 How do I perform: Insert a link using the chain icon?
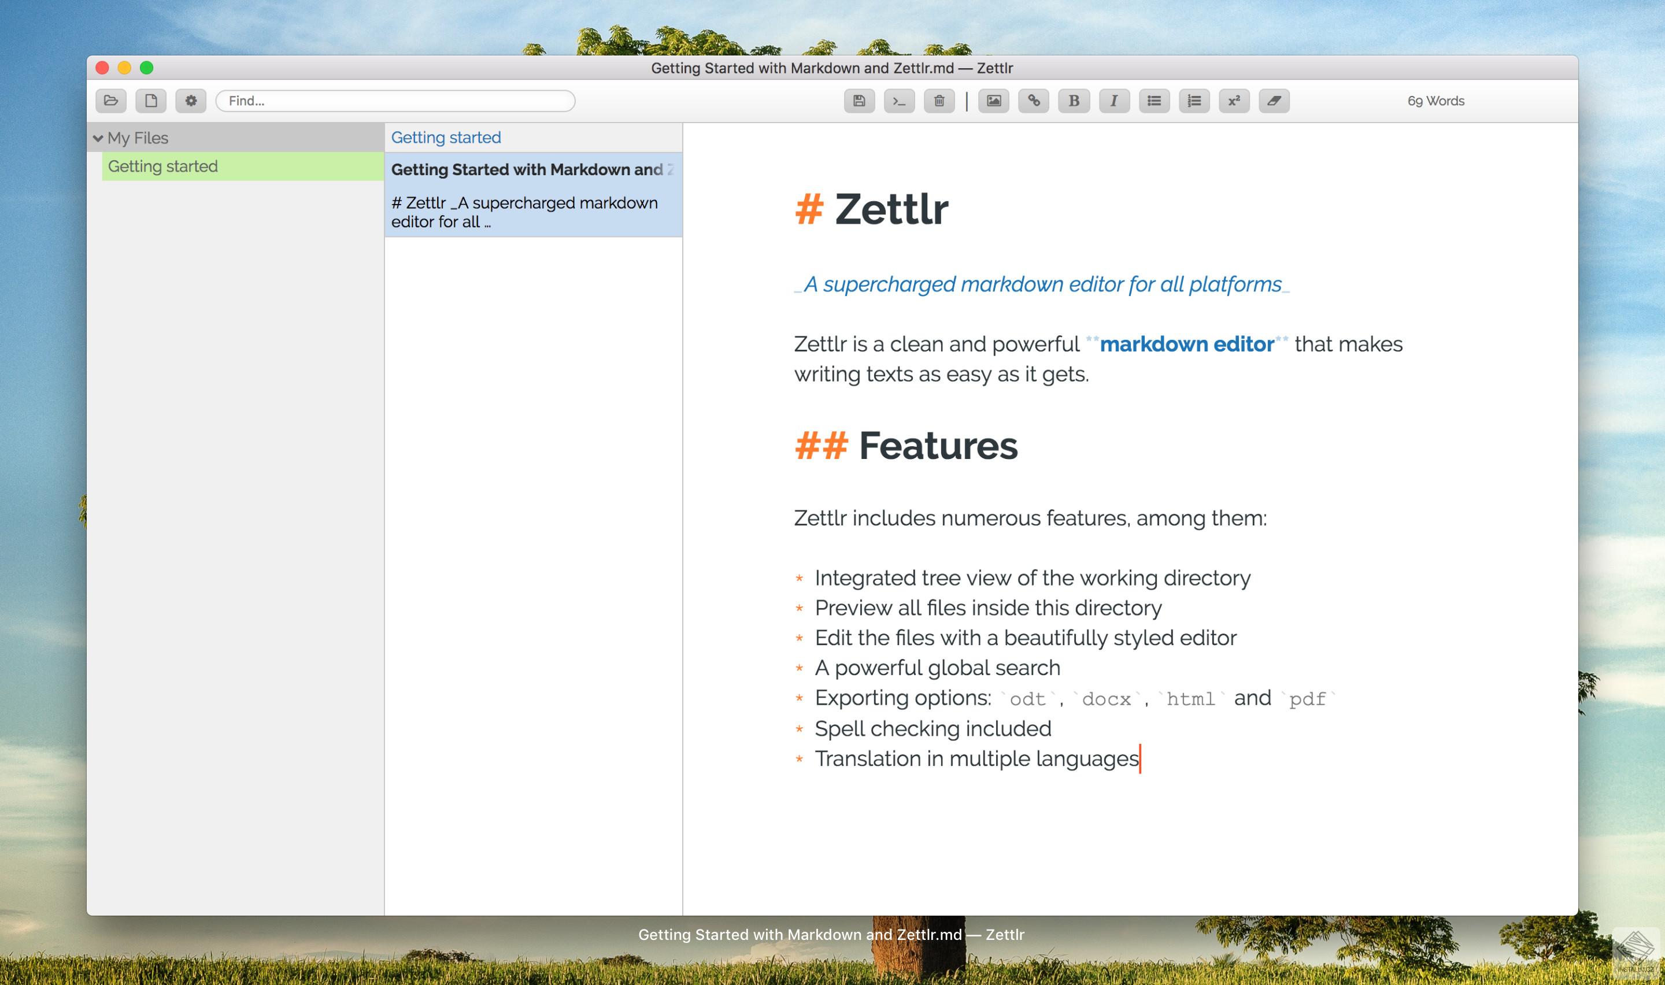(1034, 101)
